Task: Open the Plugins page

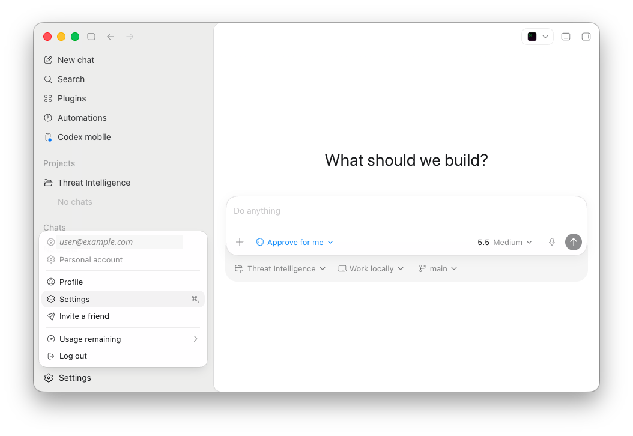Action: coord(65,98)
